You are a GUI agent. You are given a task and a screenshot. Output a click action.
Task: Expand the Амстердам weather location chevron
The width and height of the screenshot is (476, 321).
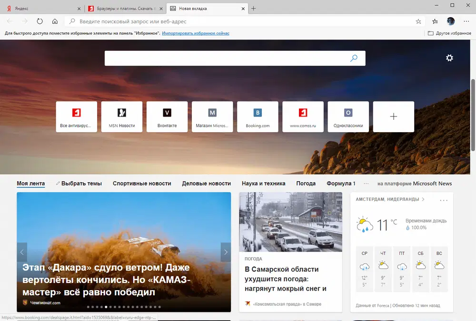[423, 200]
